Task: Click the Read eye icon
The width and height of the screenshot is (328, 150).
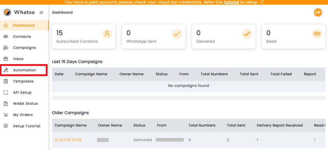Action: (317, 34)
